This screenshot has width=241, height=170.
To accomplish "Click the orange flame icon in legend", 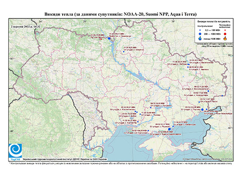I will [x=225, y=38].
